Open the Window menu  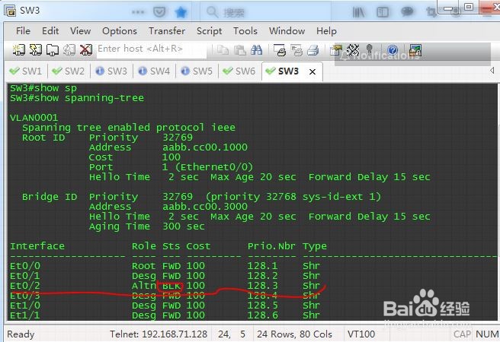[x=287, y=31]
